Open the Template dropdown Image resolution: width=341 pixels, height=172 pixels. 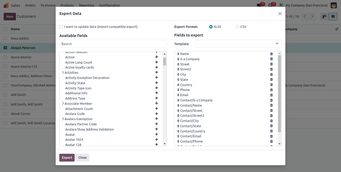coord(238,44)
